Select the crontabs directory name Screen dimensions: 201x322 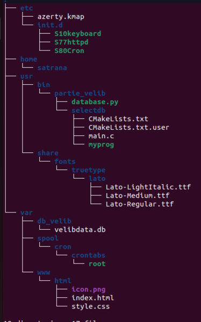pos(89,255)
